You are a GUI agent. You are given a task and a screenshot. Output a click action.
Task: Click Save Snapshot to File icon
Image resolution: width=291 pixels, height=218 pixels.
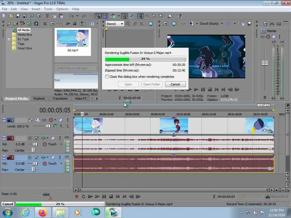250,24
